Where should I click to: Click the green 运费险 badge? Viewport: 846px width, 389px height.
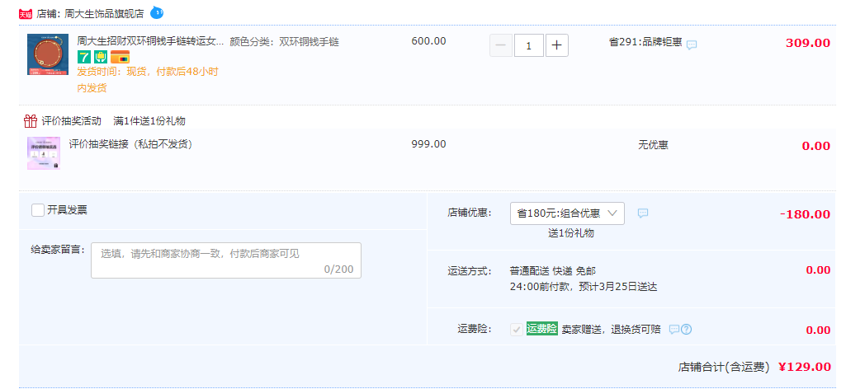tap(541, 329)
